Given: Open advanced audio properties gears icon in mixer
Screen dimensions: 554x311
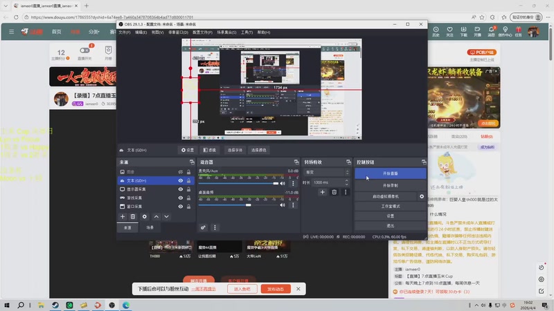Looking at the screenshot, I should point(203,227).
